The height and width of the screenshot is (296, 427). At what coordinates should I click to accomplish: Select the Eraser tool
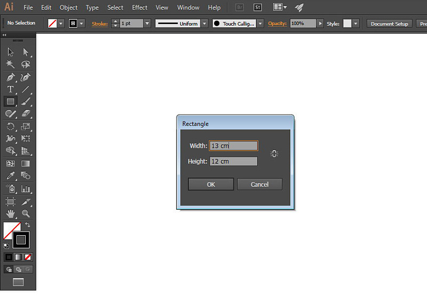pos(26,114)
